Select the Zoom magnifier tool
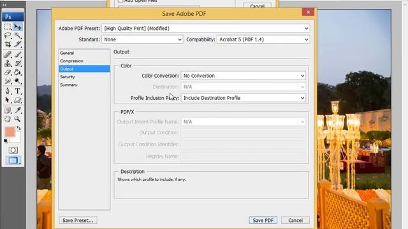 point(18,119)
